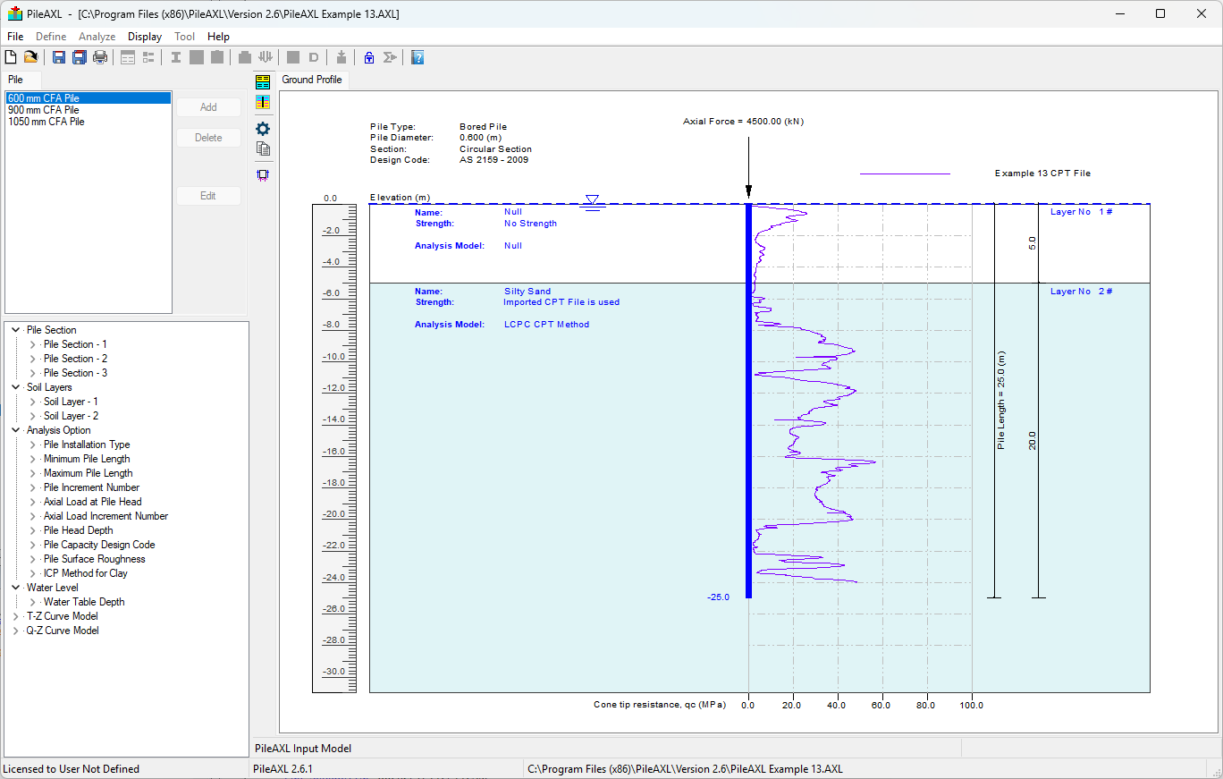The width and height of the screenshot is (1223, 779).
Task: Select Pile Installation Type tree item
Action: 87,445
